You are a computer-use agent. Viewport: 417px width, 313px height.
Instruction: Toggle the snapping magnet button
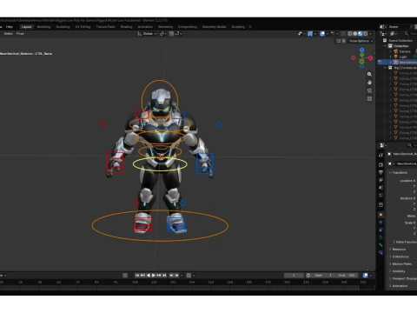171,34
